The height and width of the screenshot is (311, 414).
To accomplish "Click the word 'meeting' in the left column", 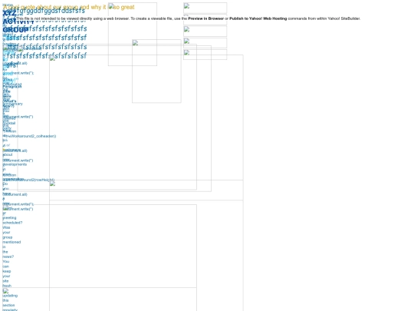I will 9,217.
